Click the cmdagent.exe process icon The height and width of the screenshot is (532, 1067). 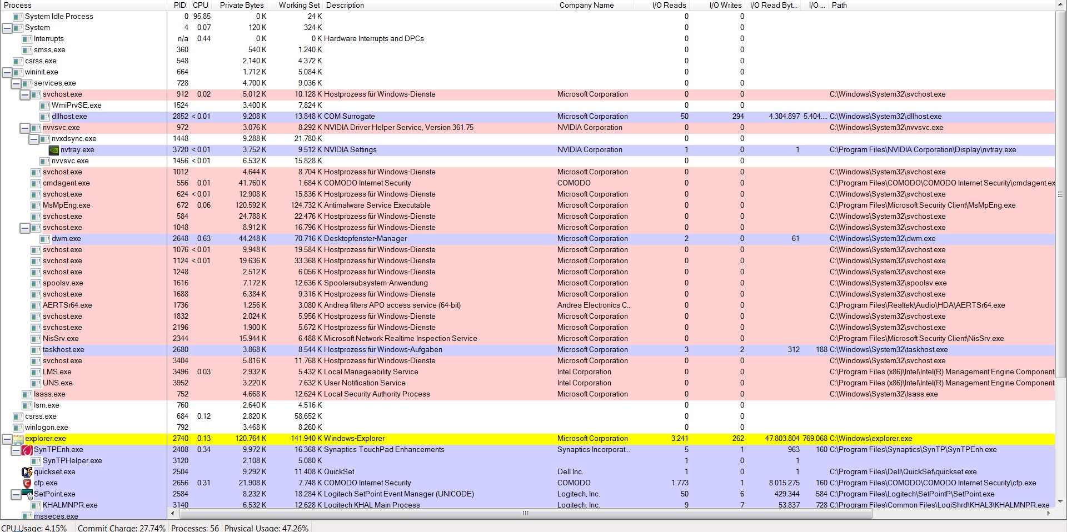pos(36,183)
